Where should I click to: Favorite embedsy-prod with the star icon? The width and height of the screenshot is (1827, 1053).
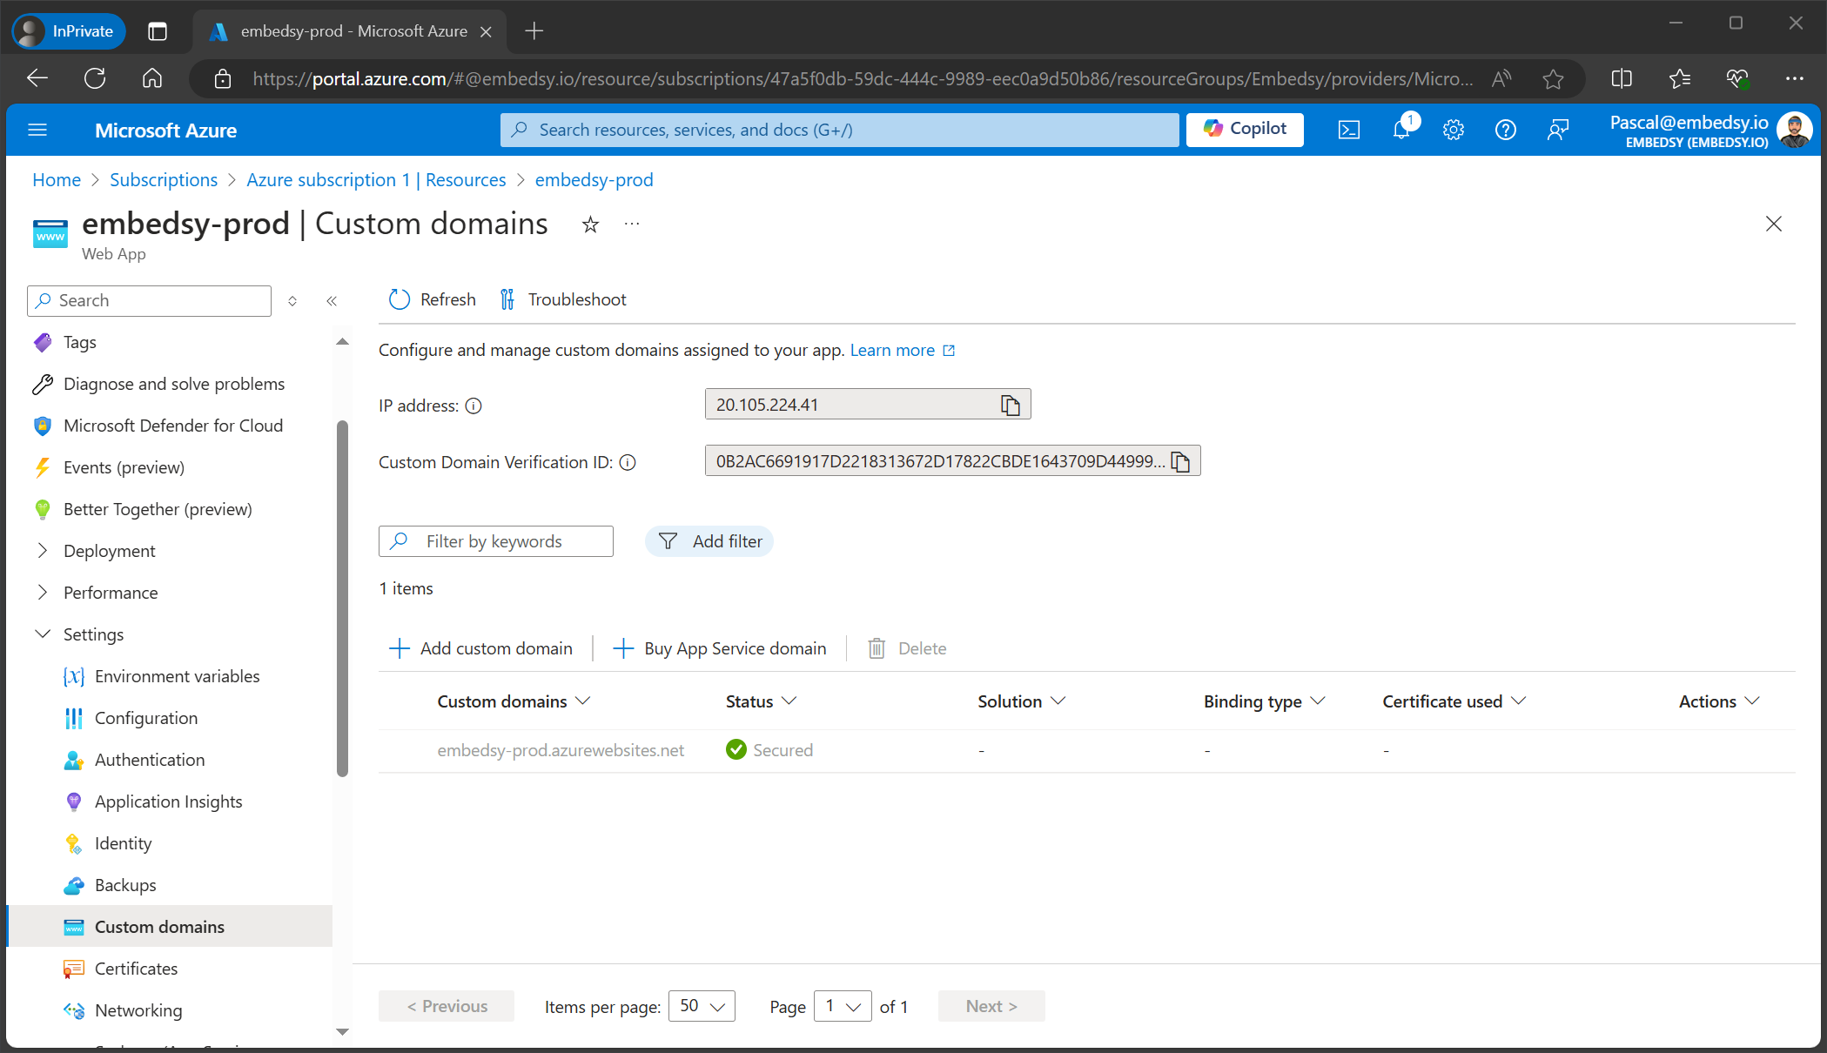click(x=590, y=225)
